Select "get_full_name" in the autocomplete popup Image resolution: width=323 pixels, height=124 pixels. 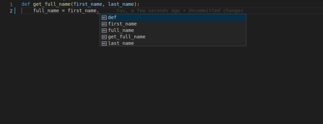(x=173, y=37)
